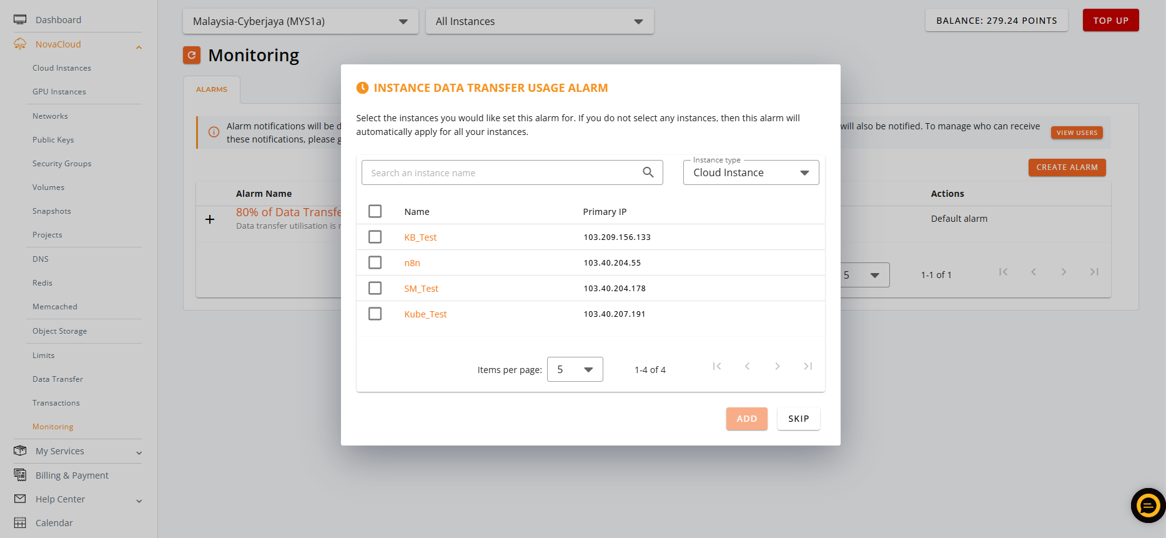
Task: Open the Kube_Test instance link
Action: 425,314
